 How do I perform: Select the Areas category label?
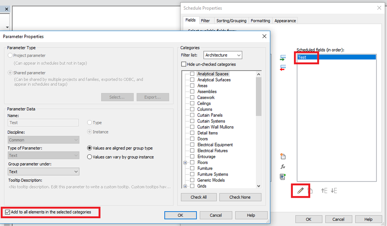click(x=202, y=86)
